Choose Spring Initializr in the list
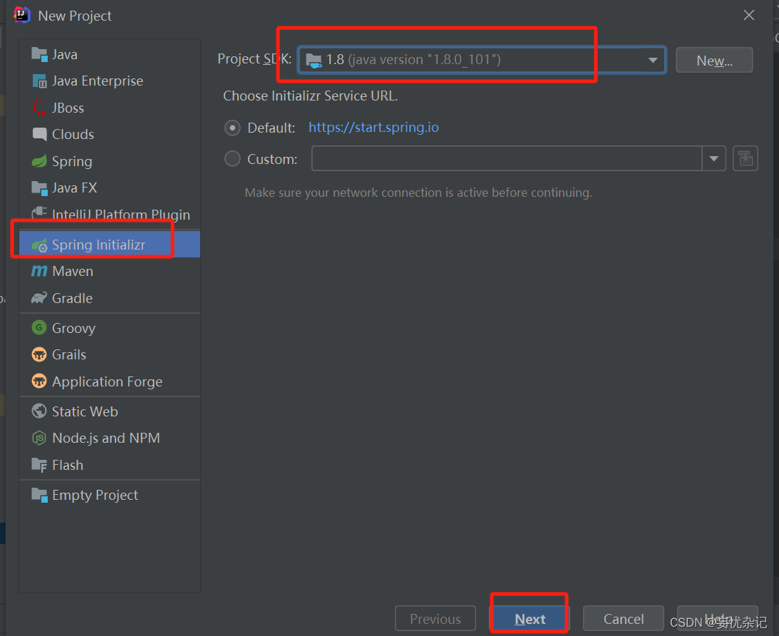 (109, 244)
